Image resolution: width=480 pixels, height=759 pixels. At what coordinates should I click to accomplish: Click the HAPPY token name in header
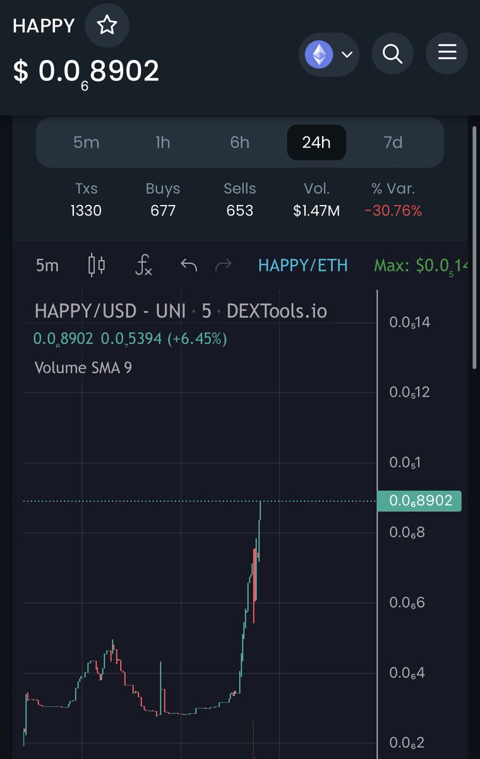(44, 26)
